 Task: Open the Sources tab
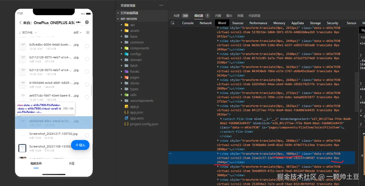click(x=238, y=23)
